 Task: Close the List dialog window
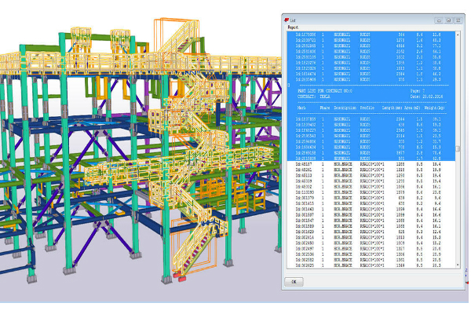456,19
